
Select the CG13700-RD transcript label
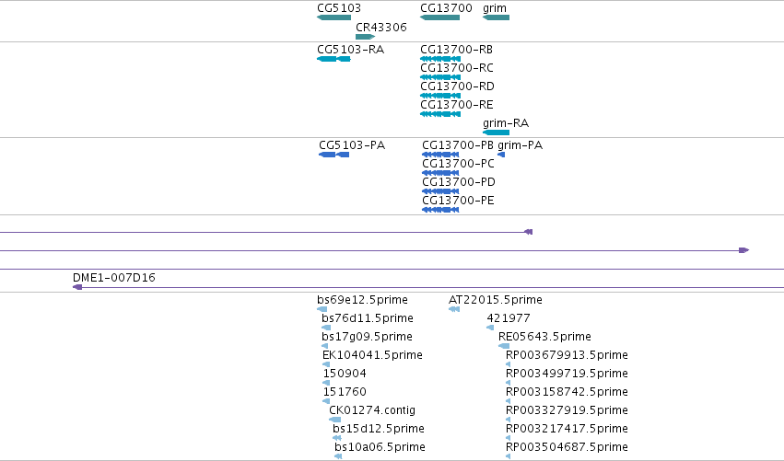457,86
